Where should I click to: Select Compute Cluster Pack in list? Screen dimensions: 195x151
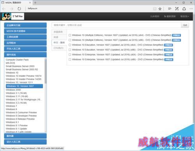tap(17, 60)
